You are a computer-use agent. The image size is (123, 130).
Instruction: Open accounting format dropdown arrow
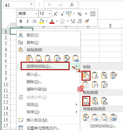coord(74,14)
